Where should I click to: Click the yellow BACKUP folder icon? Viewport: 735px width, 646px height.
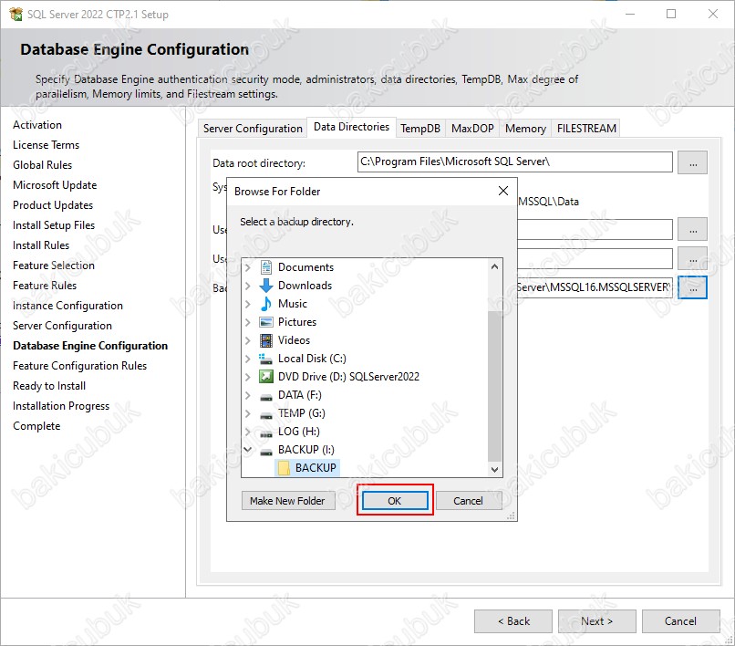[284, 468]
